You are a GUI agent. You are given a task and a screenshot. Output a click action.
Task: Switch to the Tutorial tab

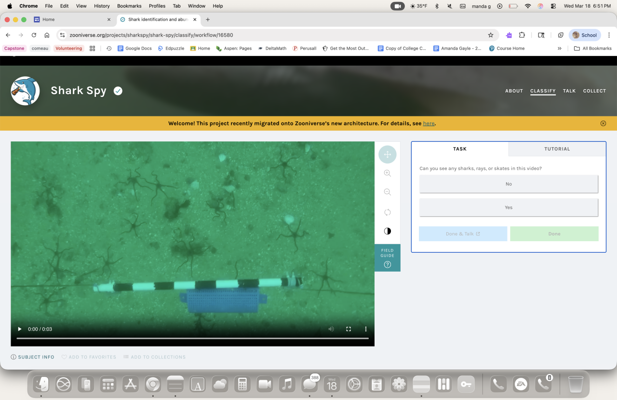click(557, 149)
